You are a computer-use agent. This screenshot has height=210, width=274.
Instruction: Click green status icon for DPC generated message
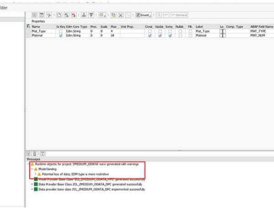36,184
